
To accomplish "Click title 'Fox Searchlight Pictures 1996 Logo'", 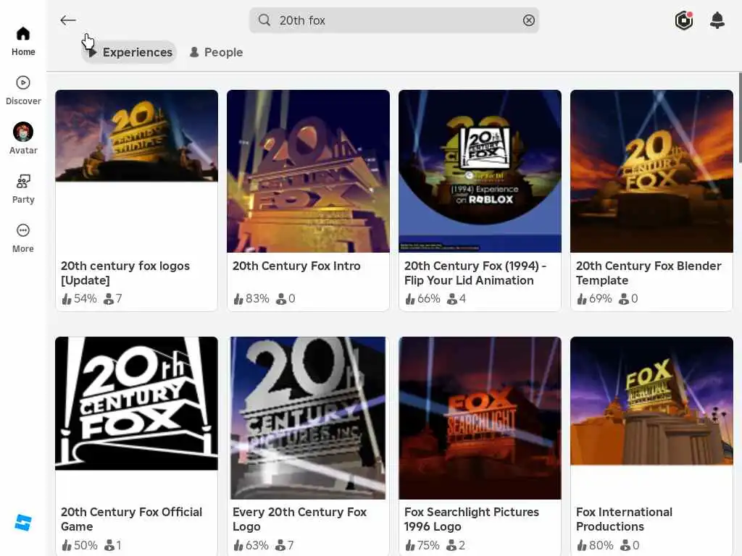I will (472, 519).
